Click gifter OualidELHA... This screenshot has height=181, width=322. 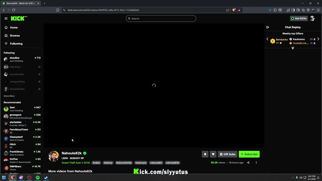(301, 43)
